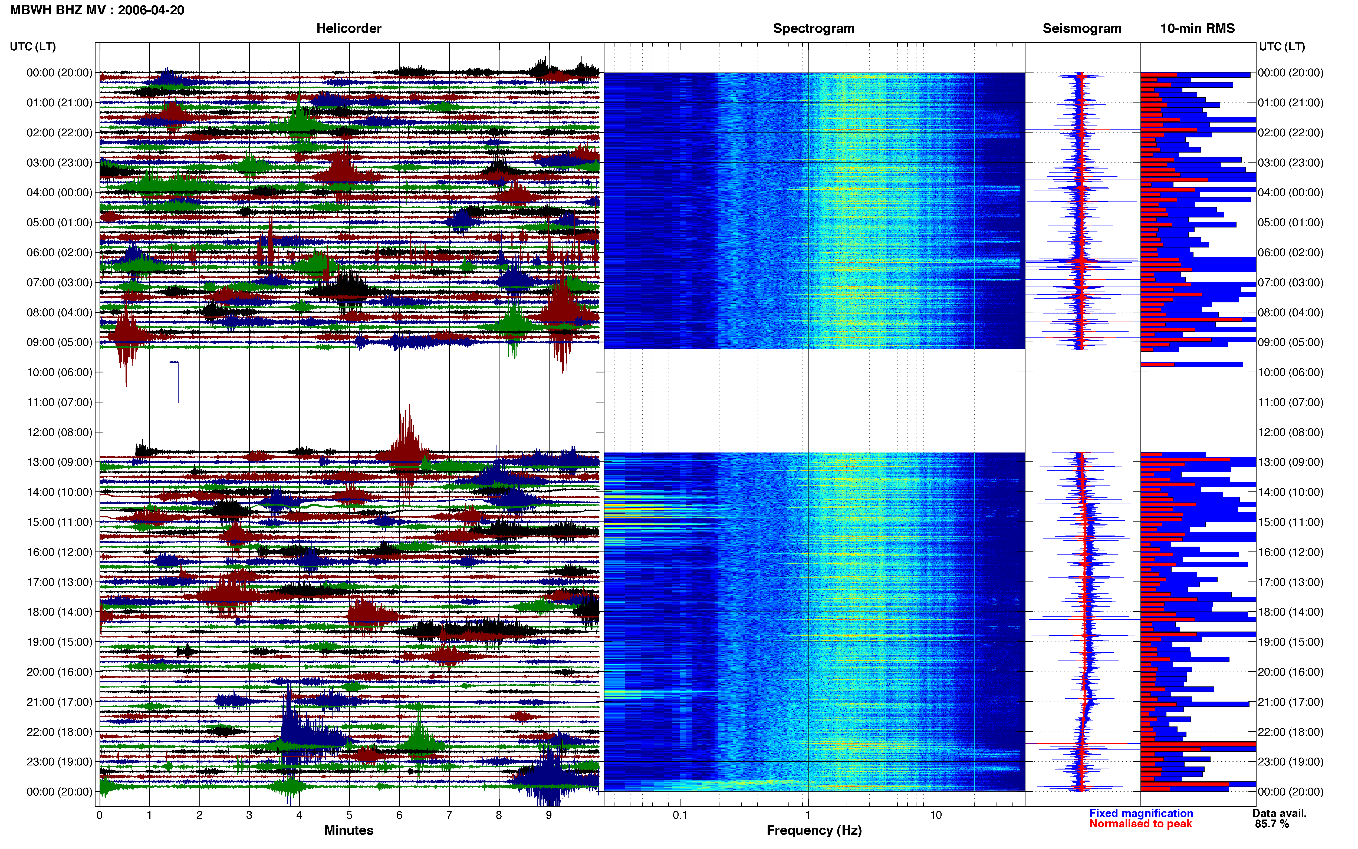Click the left '21:00 (17:00)' time label
This screenshot has height=849, width=1358.
[x=60, y=702]
